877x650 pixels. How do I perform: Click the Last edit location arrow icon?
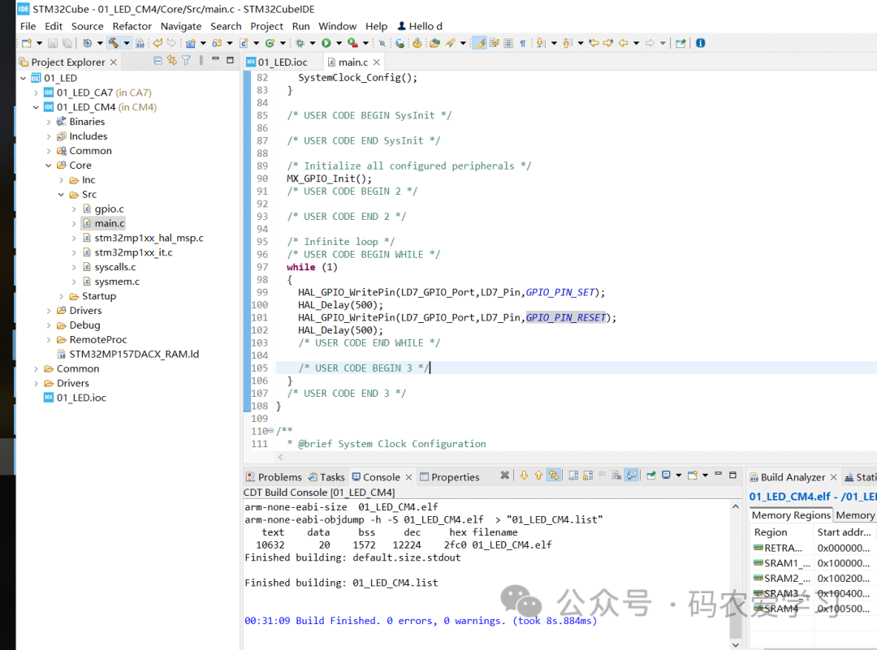[x=594, y=43]
